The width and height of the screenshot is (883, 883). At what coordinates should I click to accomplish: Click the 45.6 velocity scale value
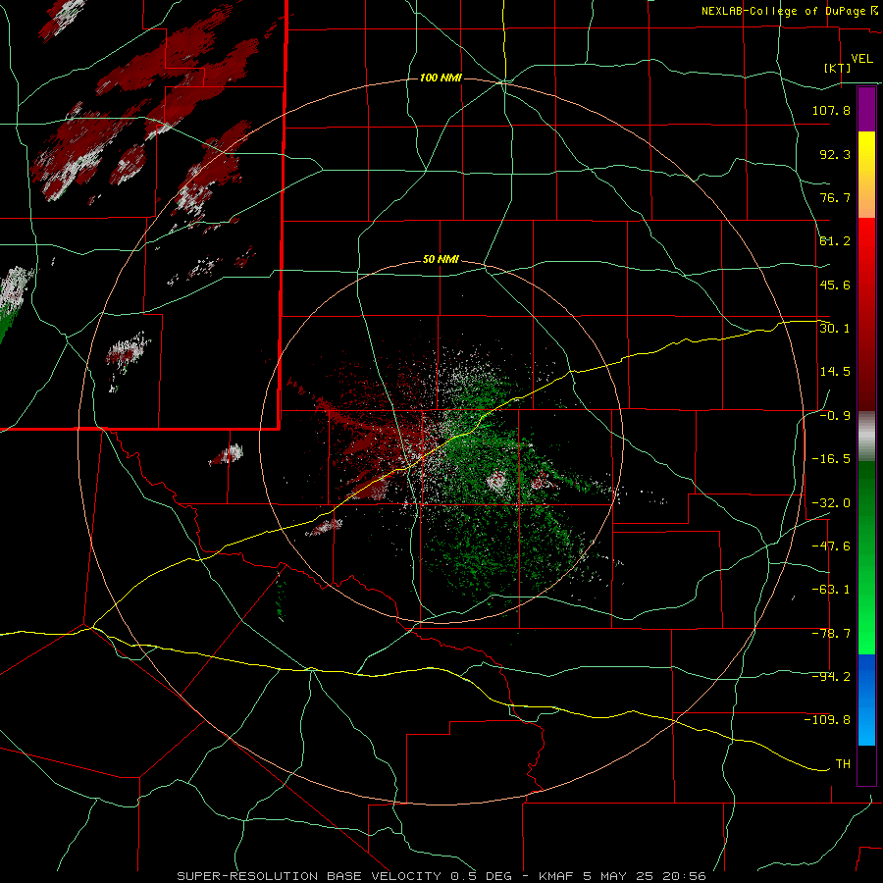(835, 285)
